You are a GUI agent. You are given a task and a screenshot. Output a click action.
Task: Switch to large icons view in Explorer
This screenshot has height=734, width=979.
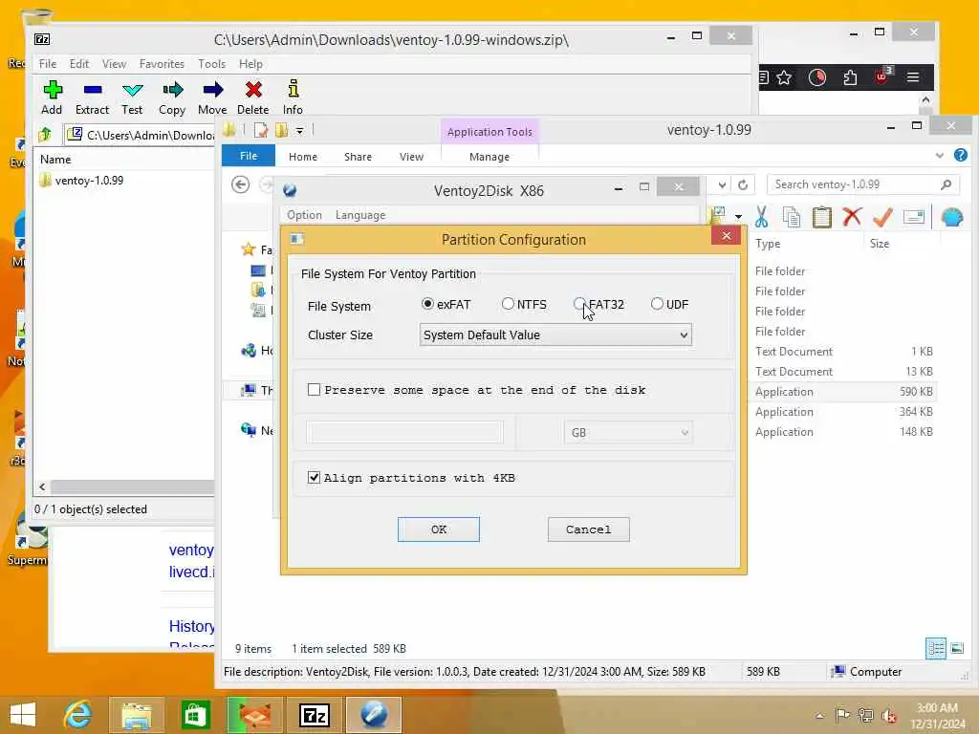point(957,649)
